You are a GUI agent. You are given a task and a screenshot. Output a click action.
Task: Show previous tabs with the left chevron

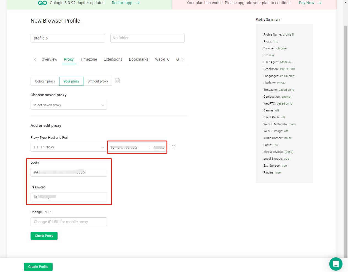[35, 59]
